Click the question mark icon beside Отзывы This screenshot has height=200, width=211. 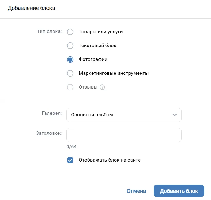pos(102,87)
